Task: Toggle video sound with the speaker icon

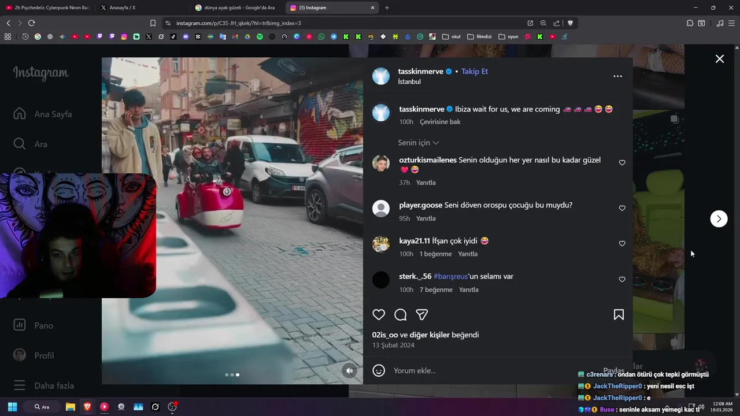Action: (349, 371)
